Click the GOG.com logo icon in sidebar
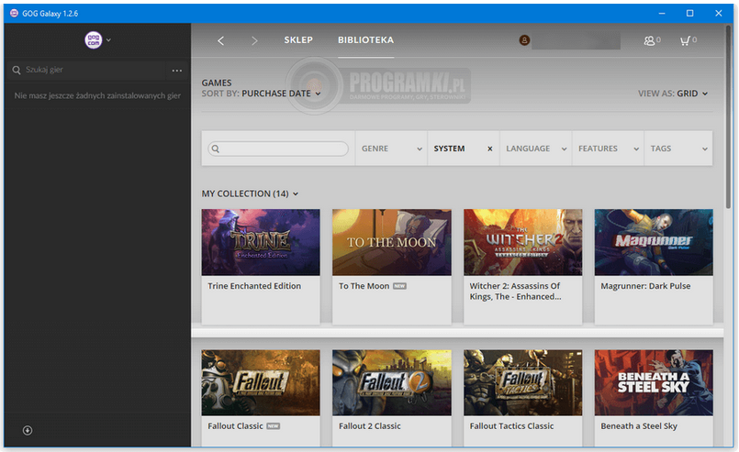 (94, 40)
